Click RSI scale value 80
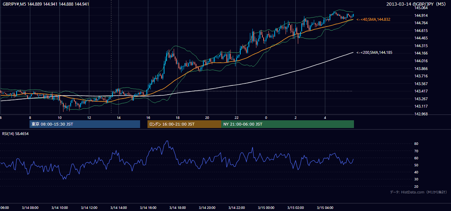This screenshot has height=211, width=451. point(416,144)
